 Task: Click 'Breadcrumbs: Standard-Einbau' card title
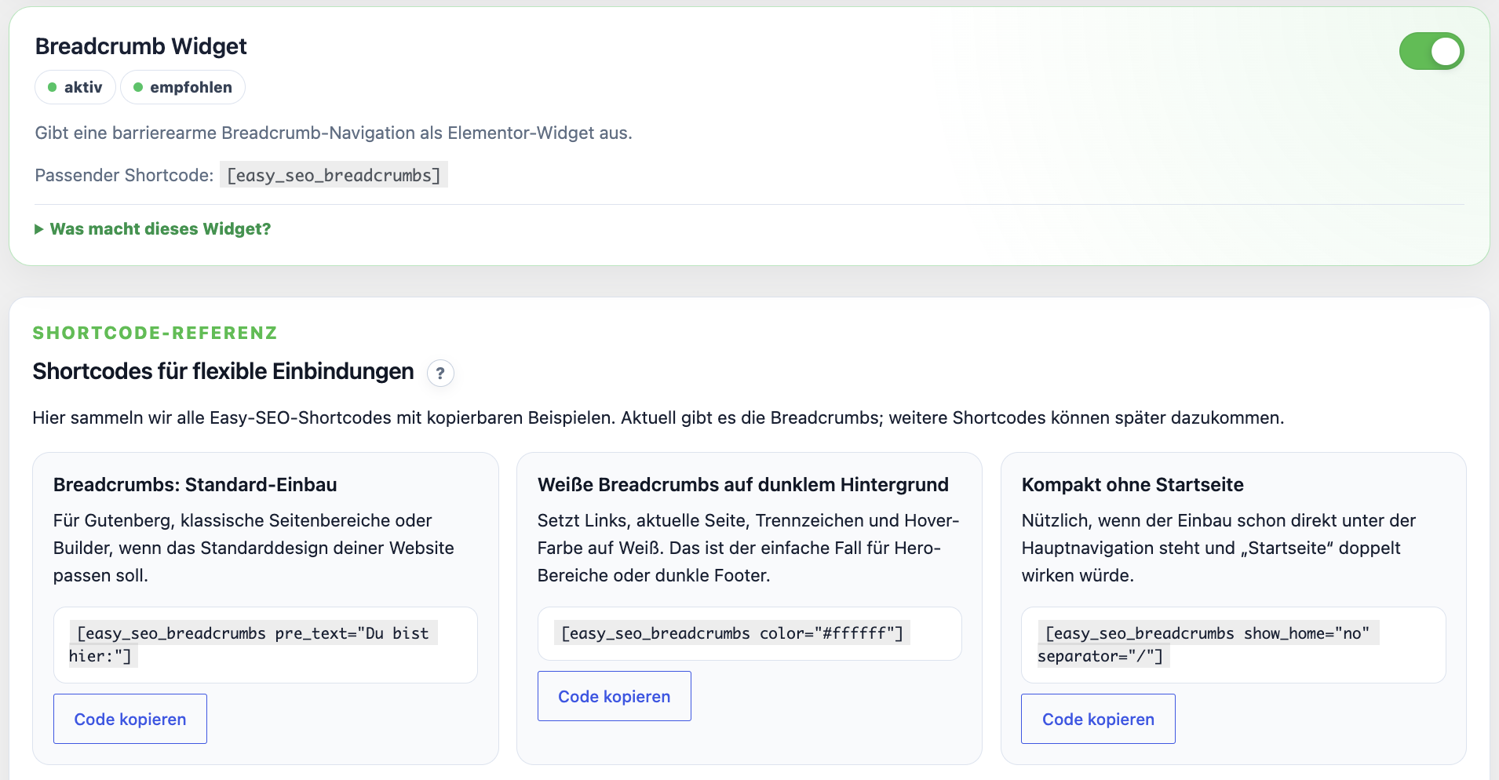pos(195,485)
